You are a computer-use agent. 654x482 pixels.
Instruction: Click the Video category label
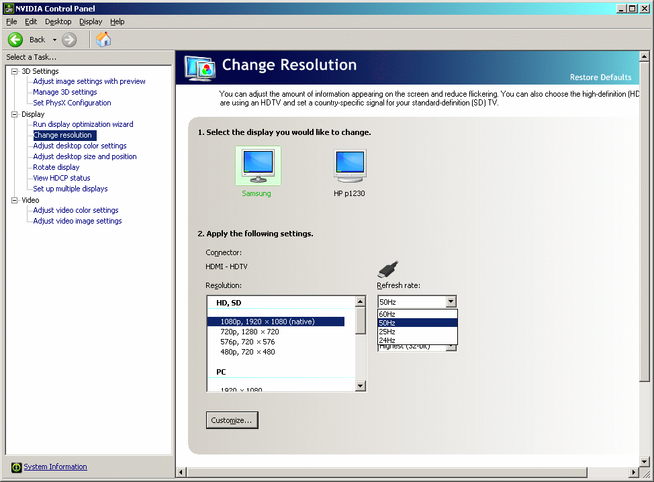pyautogui.click(x=30, y=200)
